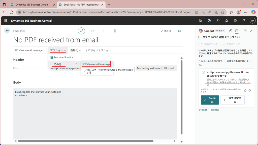
Task: Expand the 自動化 dropdown
Action: [x=76, y=50]
